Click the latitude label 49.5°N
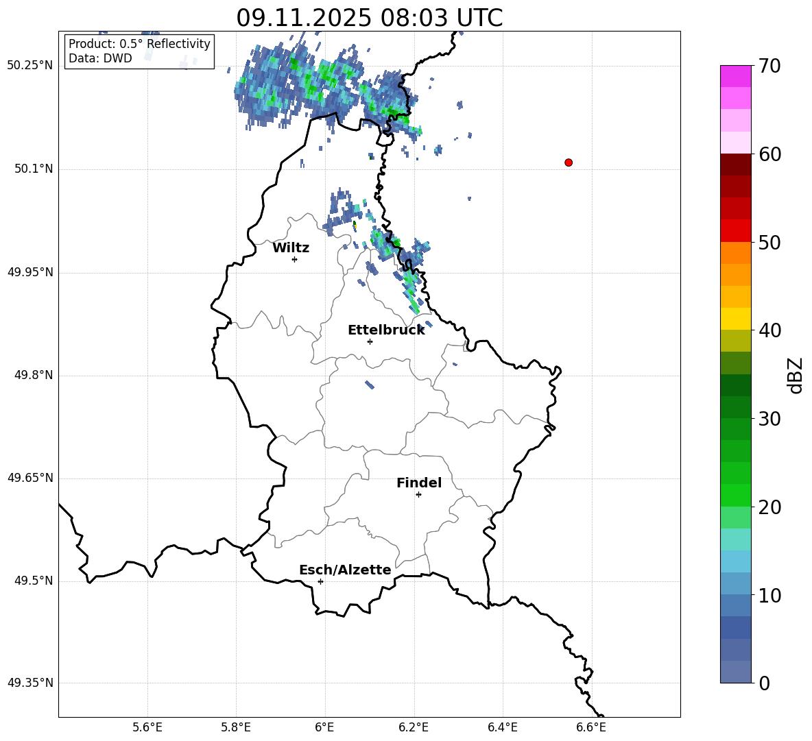The height and width of the screenshot is (741, 812). point(34,581)
